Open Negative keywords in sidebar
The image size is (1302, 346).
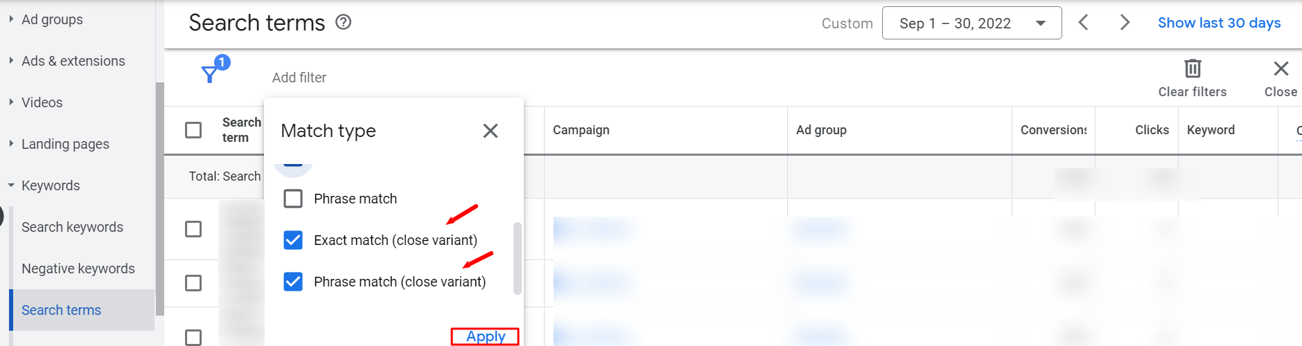78,268
